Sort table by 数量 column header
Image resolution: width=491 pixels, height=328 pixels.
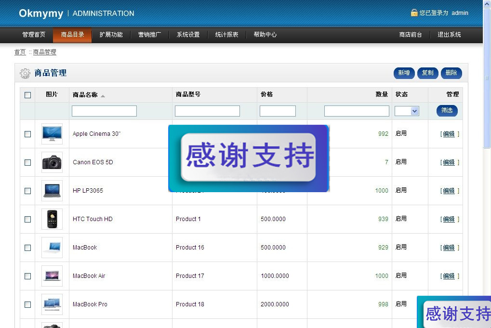pos(382,94)
